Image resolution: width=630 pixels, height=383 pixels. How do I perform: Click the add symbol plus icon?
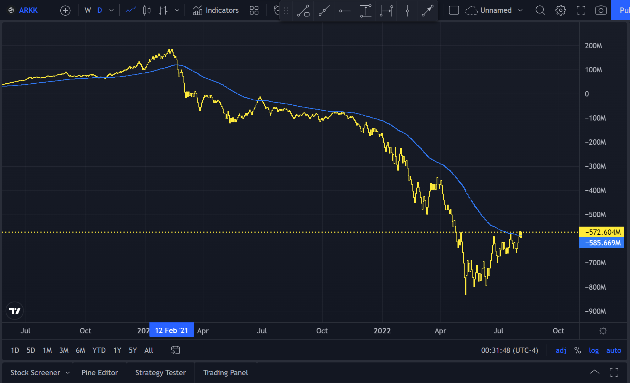click(x=65, y=10)
